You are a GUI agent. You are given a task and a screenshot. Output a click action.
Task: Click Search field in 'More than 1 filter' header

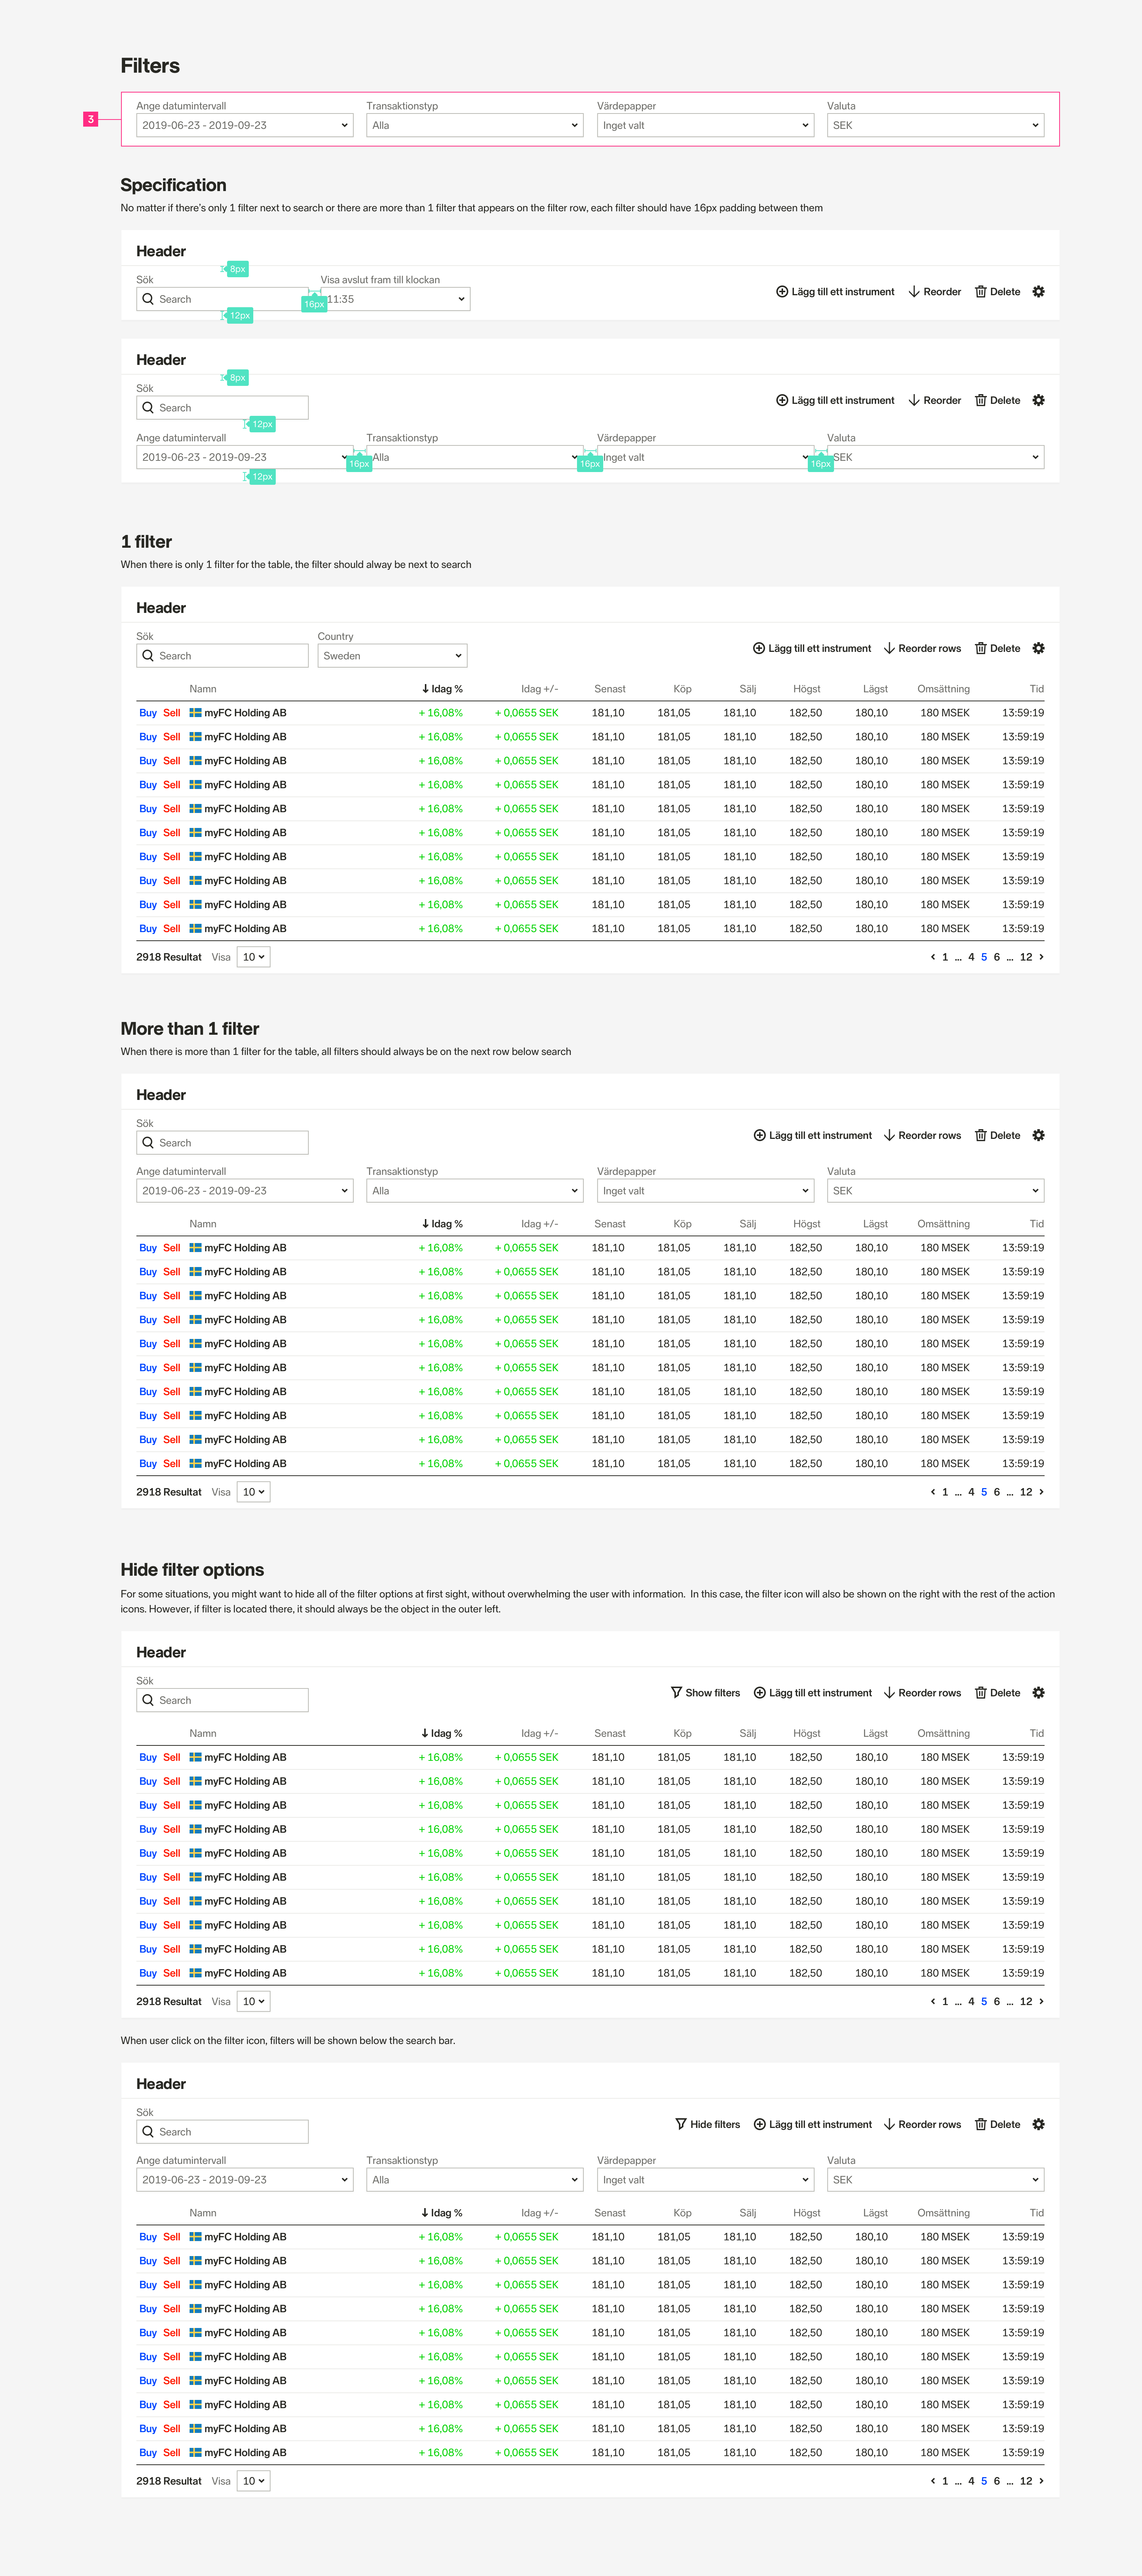pos(222,1143)
